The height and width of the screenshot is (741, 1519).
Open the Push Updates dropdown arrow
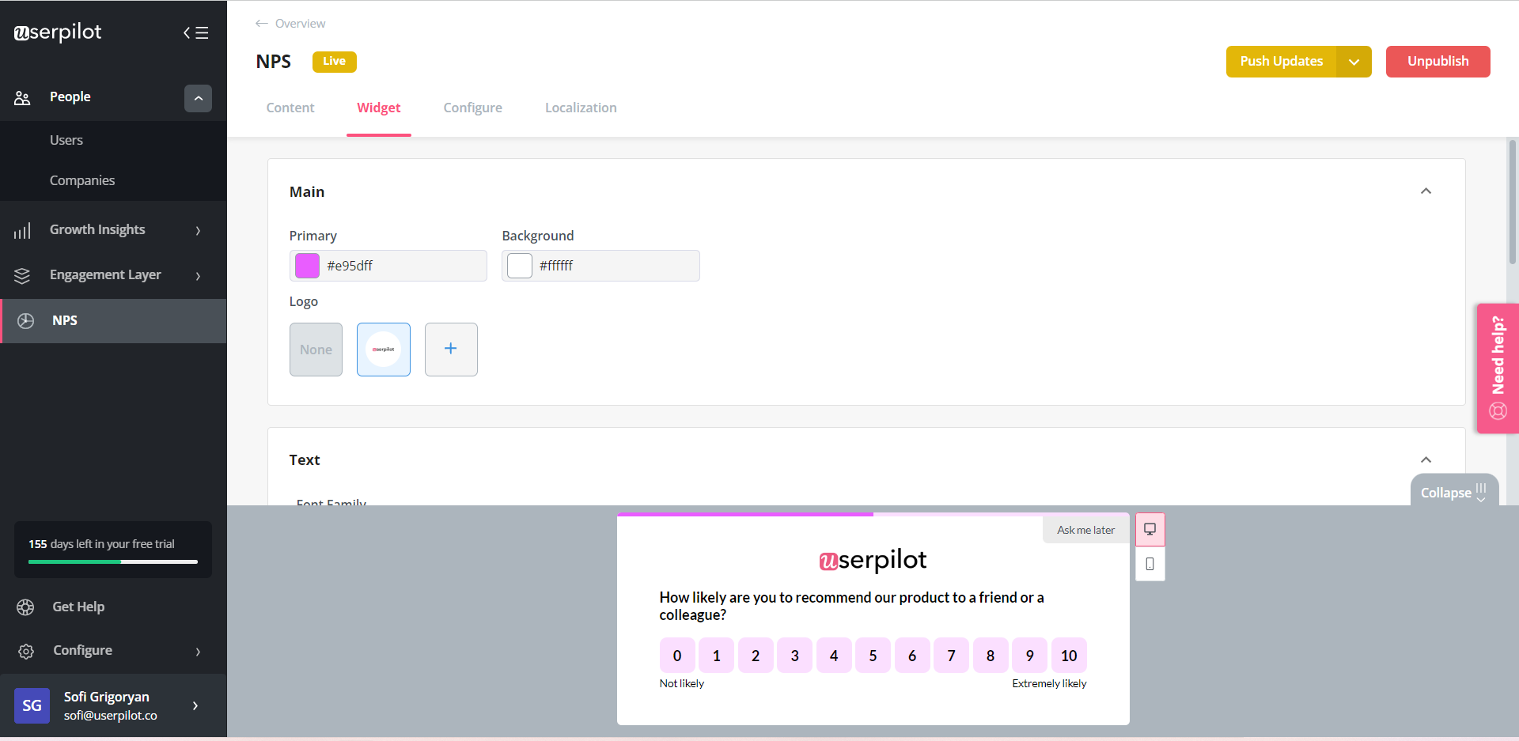click(1354, 62)
